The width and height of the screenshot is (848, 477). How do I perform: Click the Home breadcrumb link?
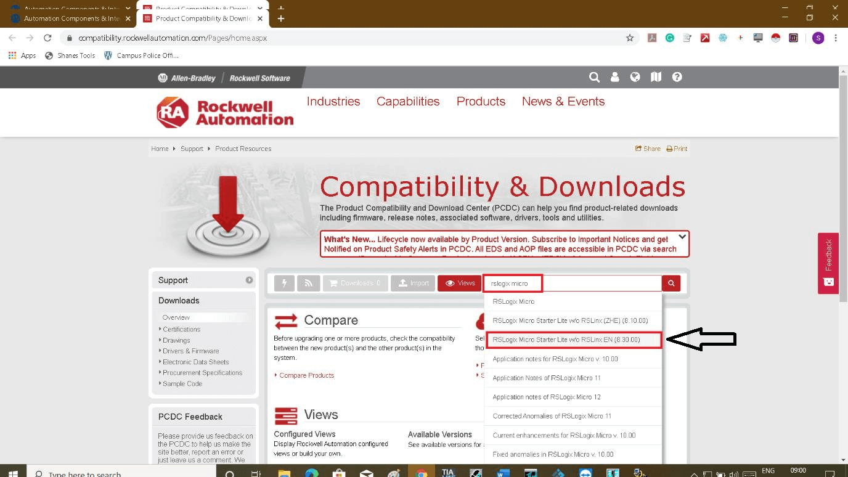tap(160, 149)
